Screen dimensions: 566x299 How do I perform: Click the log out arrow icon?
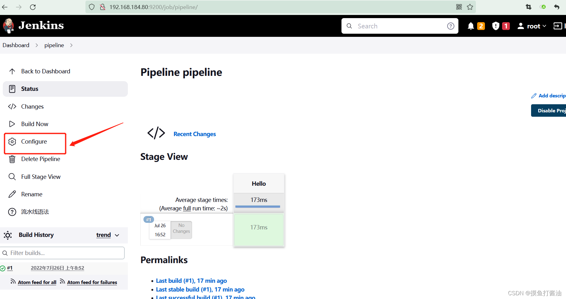[x=558, y=26]
